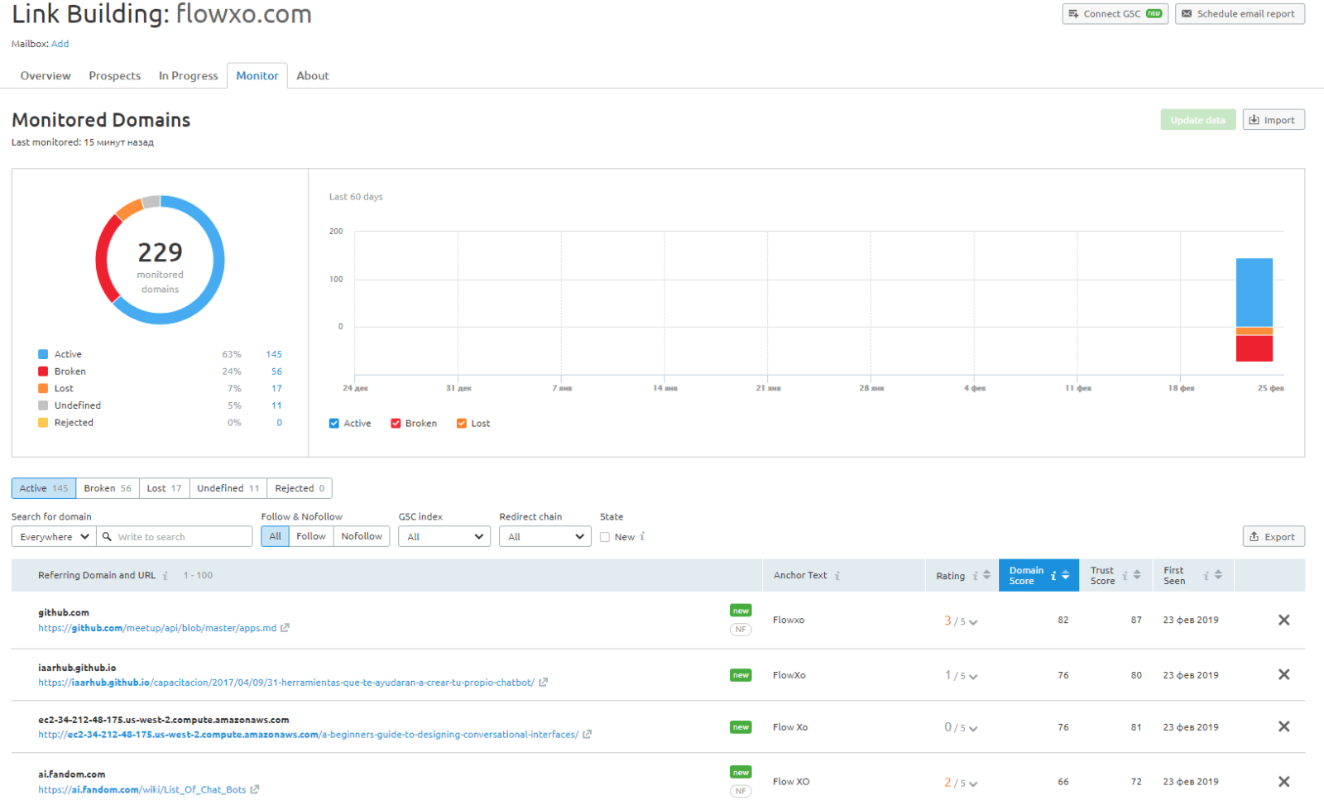1324x810 pixels.
Task: Click the Add mailbox link
Action: tap(60, 44)
